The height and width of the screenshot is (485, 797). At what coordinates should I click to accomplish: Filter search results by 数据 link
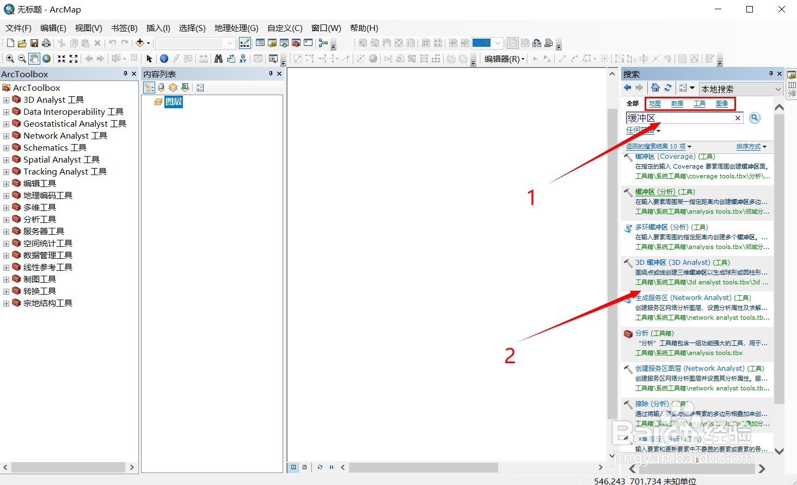(677, 103)
